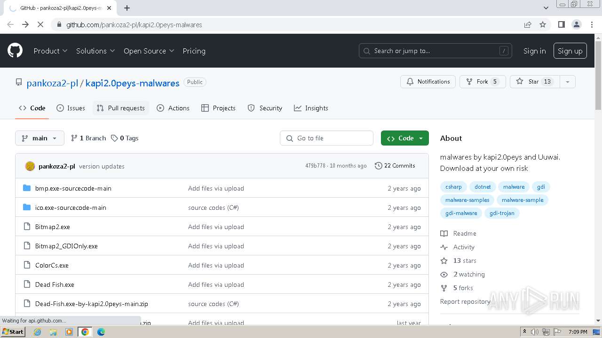Open the Dead Fish.exe file
Viewport: 602px width, 338px height.
click(x=55, y=284)
